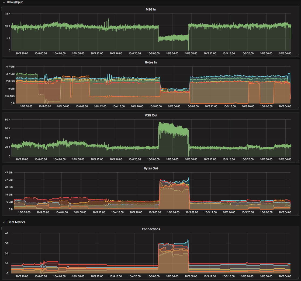Click 10/4 08:00 time label under MSG Out
Screen dimensions: 301x281
pos(78,159)
